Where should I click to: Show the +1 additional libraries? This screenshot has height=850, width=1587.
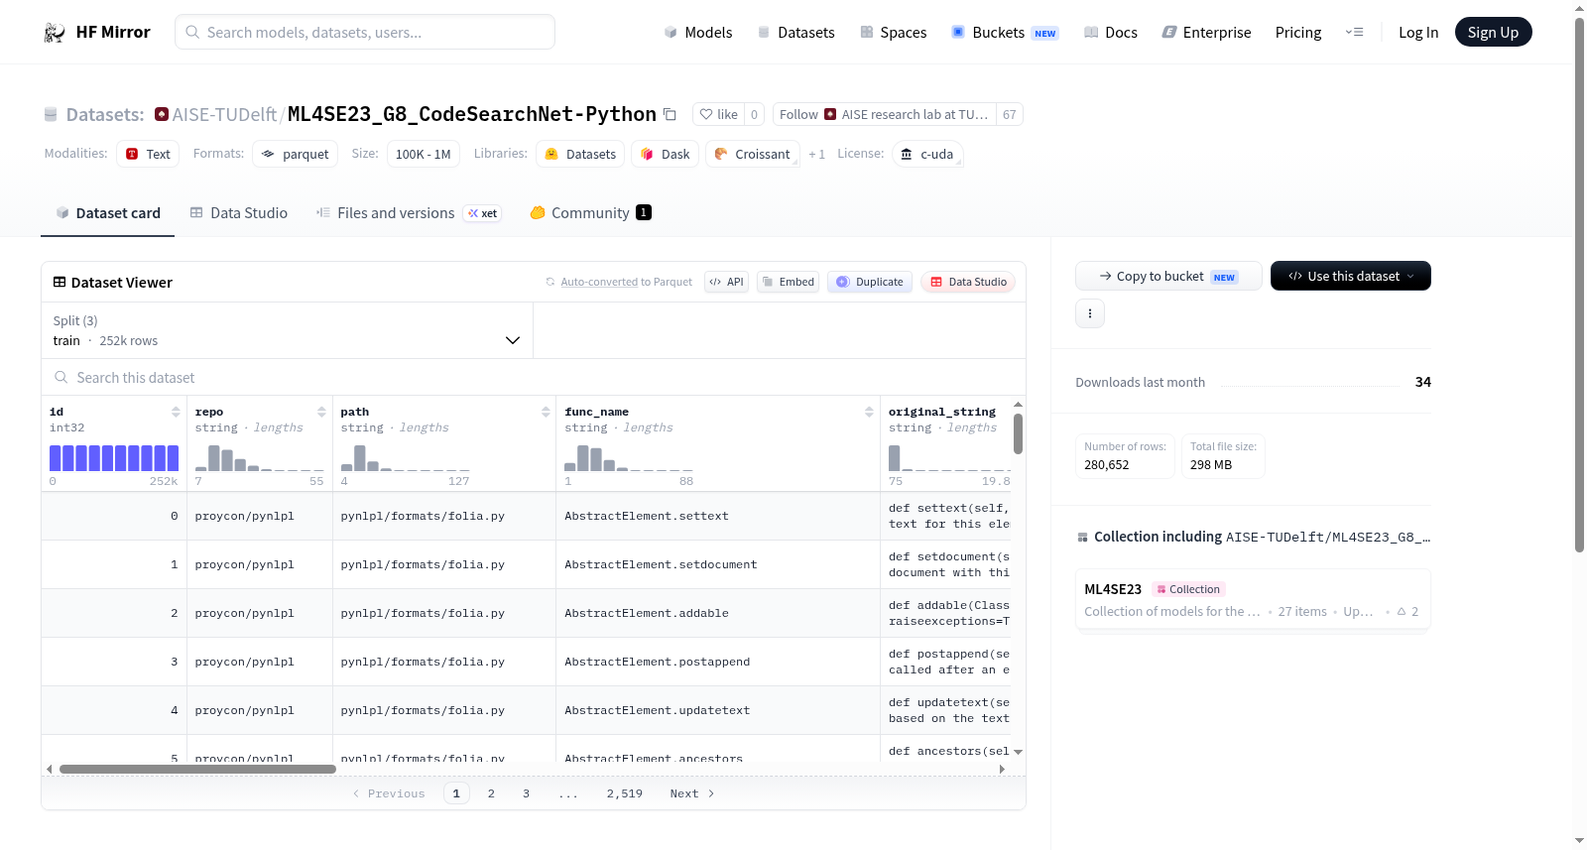(x=817, y=154)
